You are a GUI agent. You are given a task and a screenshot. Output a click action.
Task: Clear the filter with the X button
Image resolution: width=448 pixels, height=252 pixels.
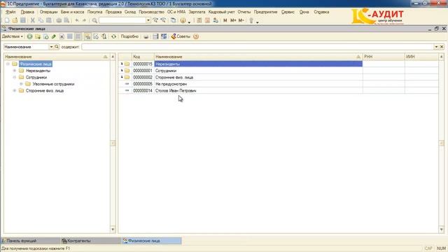[x=442, y=47]
